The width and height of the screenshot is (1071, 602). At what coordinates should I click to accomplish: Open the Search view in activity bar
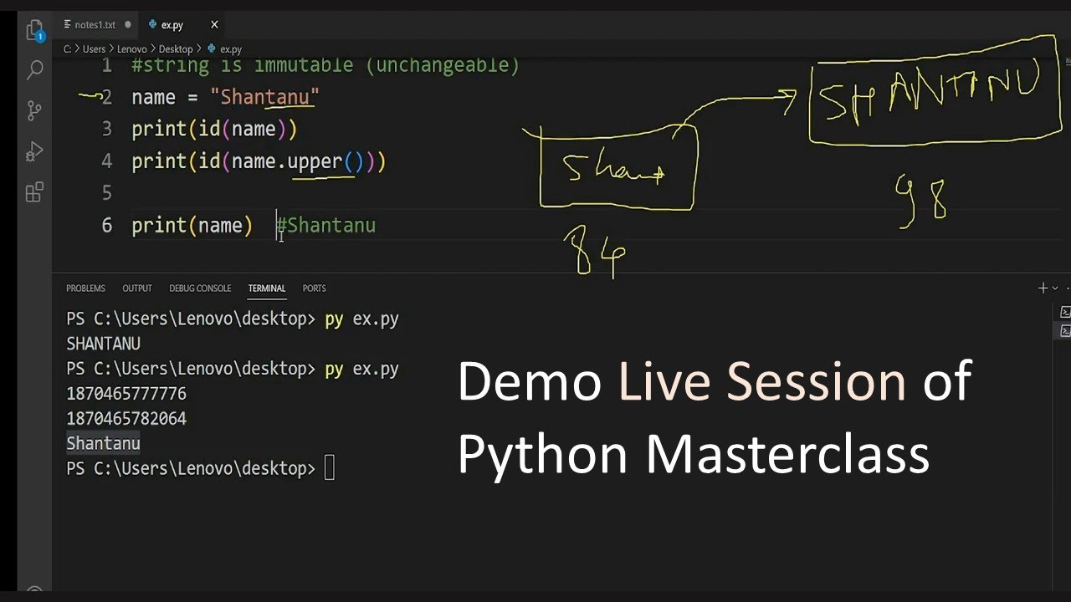pyautogui.click(x=34, y=70)
